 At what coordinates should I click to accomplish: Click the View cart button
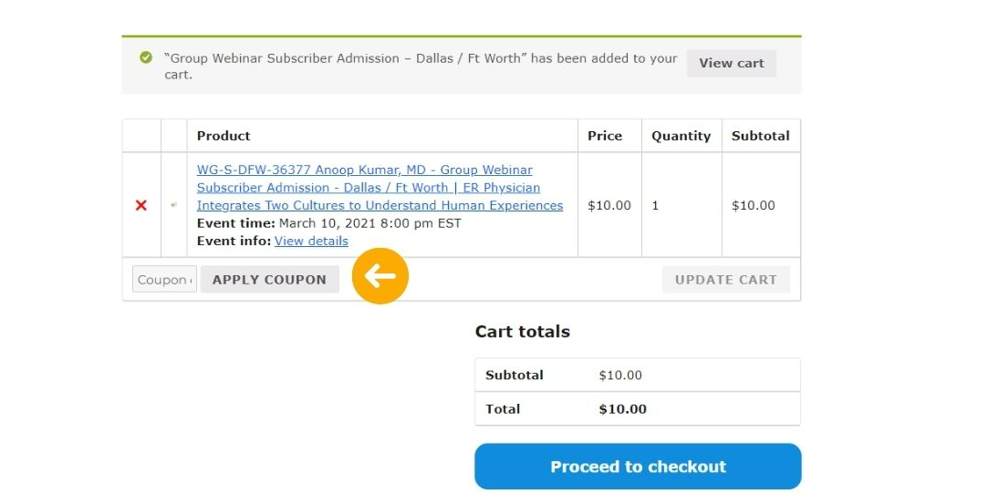click(732, 63)
